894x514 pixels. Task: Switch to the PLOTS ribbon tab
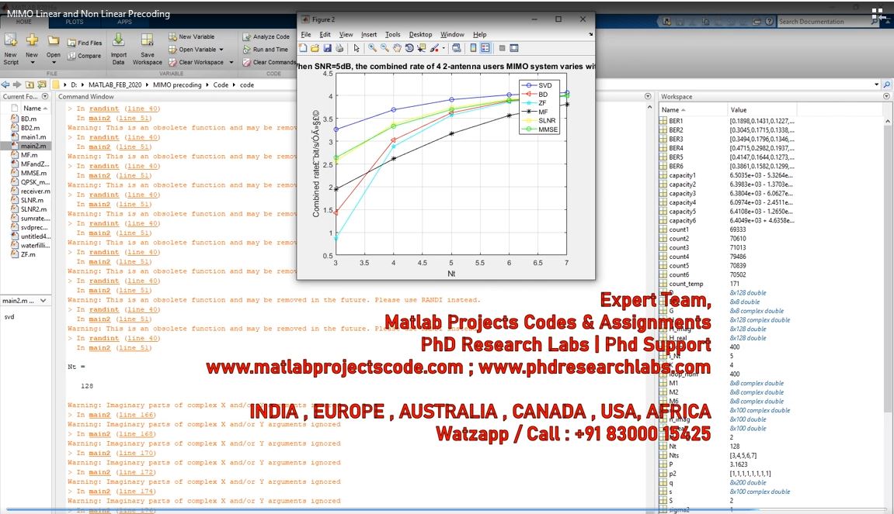75,22
